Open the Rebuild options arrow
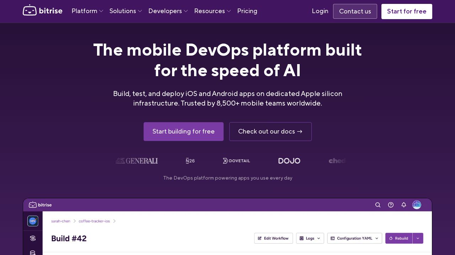The width and height of the screenshot is (455, 255). [418, 238]
